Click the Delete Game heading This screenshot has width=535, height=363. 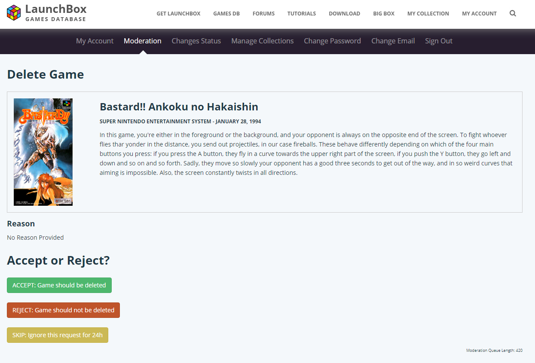click(x=46, y=74)
